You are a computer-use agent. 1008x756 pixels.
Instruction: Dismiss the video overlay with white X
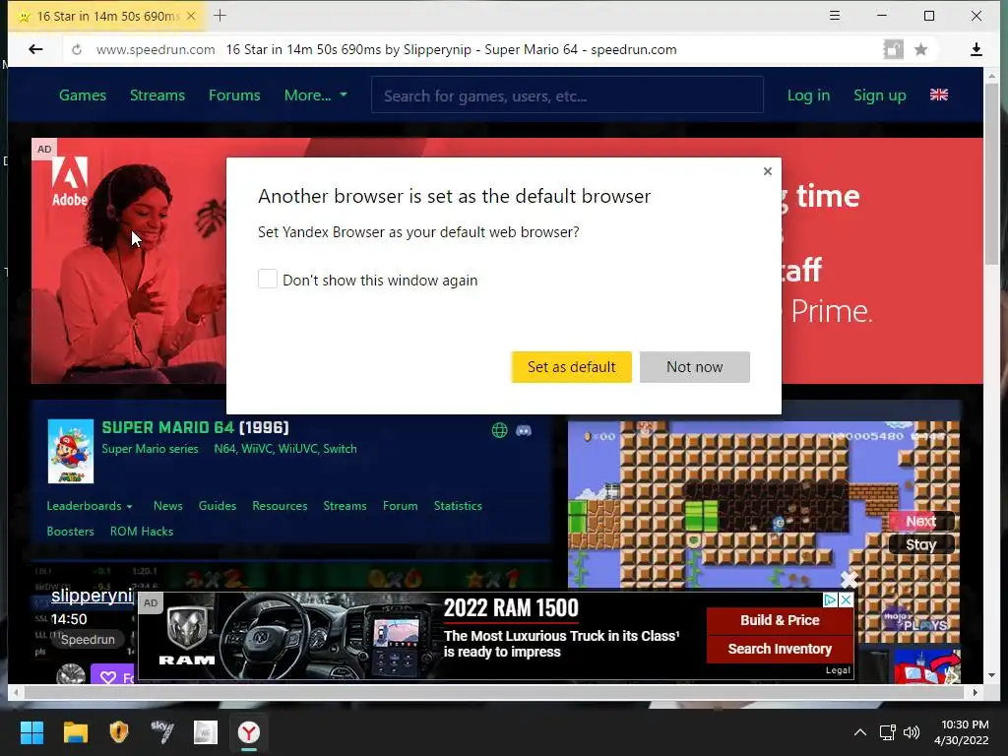click(x=849, y=579)
